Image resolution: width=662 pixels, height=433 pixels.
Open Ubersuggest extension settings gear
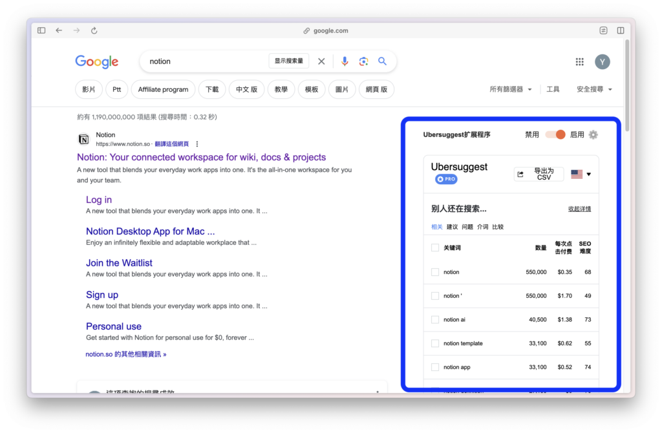pos(593,134)
